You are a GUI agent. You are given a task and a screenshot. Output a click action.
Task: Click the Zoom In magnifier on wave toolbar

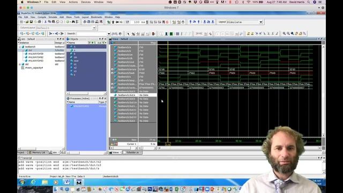pos(284,33)
